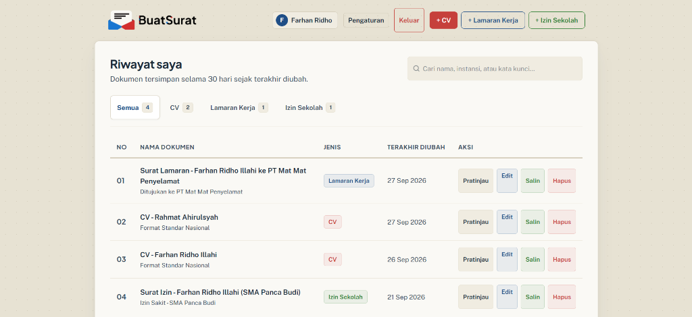Click the NAMA DOKUMEN column header
The width and height of the screenshot is (692, 317).
(168, 147)
